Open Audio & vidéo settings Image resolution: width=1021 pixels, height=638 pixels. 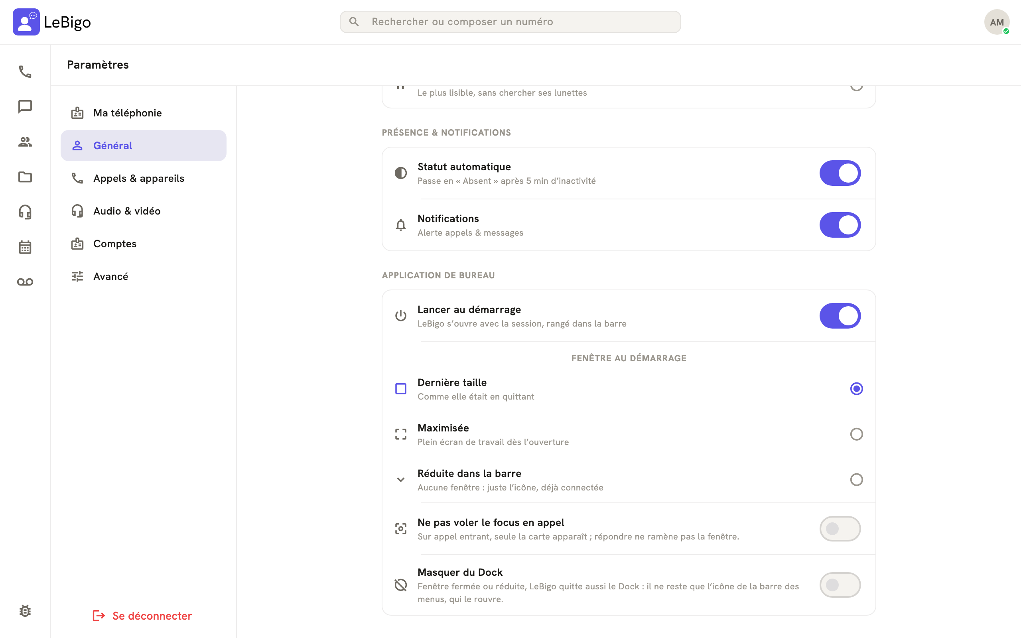(x=144, y=211)
